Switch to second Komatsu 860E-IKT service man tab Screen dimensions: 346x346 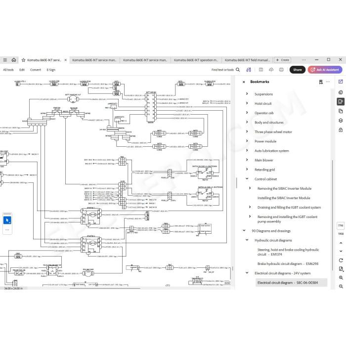[145, 60]
